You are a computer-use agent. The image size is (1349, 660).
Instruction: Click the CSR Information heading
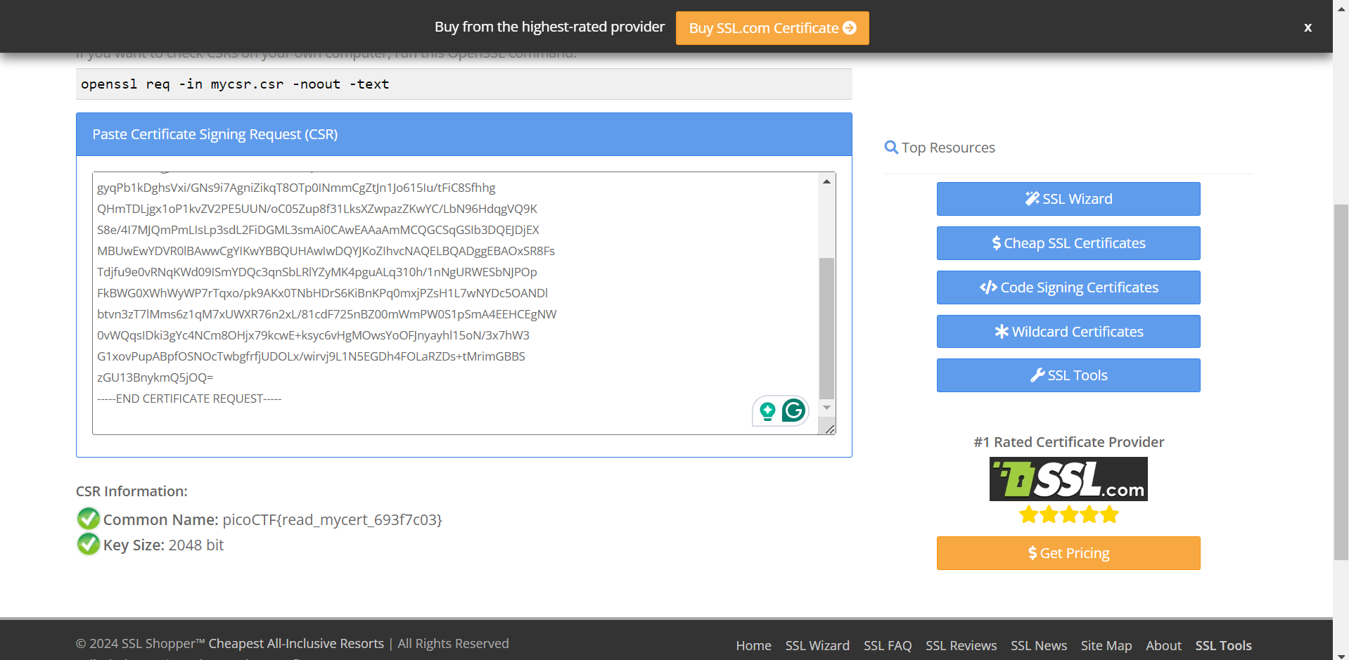pyautogui.click(x=132, y=491)
